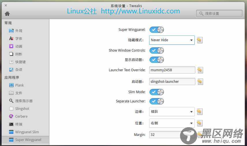Close the Tweaks settings window
The width and height of the screenshot is (247, 146).
[x=6, y=5]
